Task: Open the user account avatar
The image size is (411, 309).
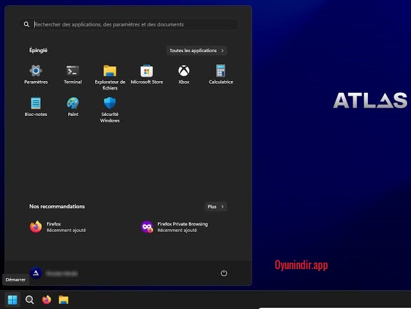Action: click(36, 274)
